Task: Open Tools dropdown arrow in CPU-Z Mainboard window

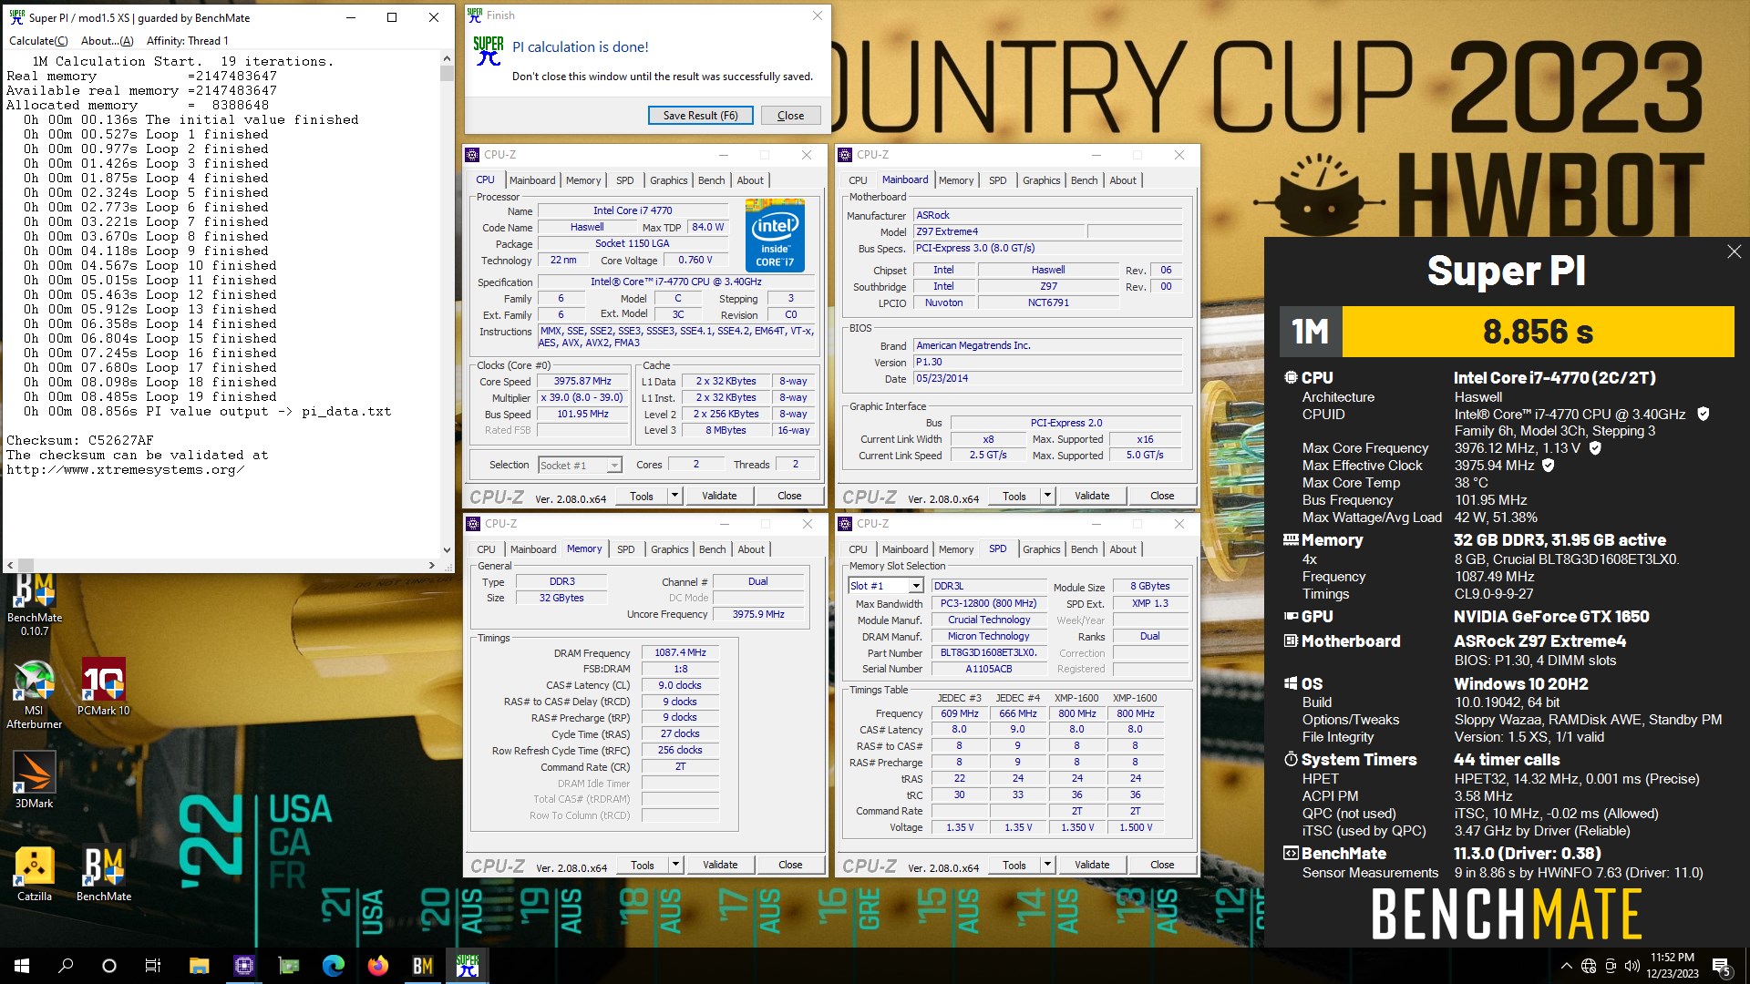Action: [x=1047, y=496]
